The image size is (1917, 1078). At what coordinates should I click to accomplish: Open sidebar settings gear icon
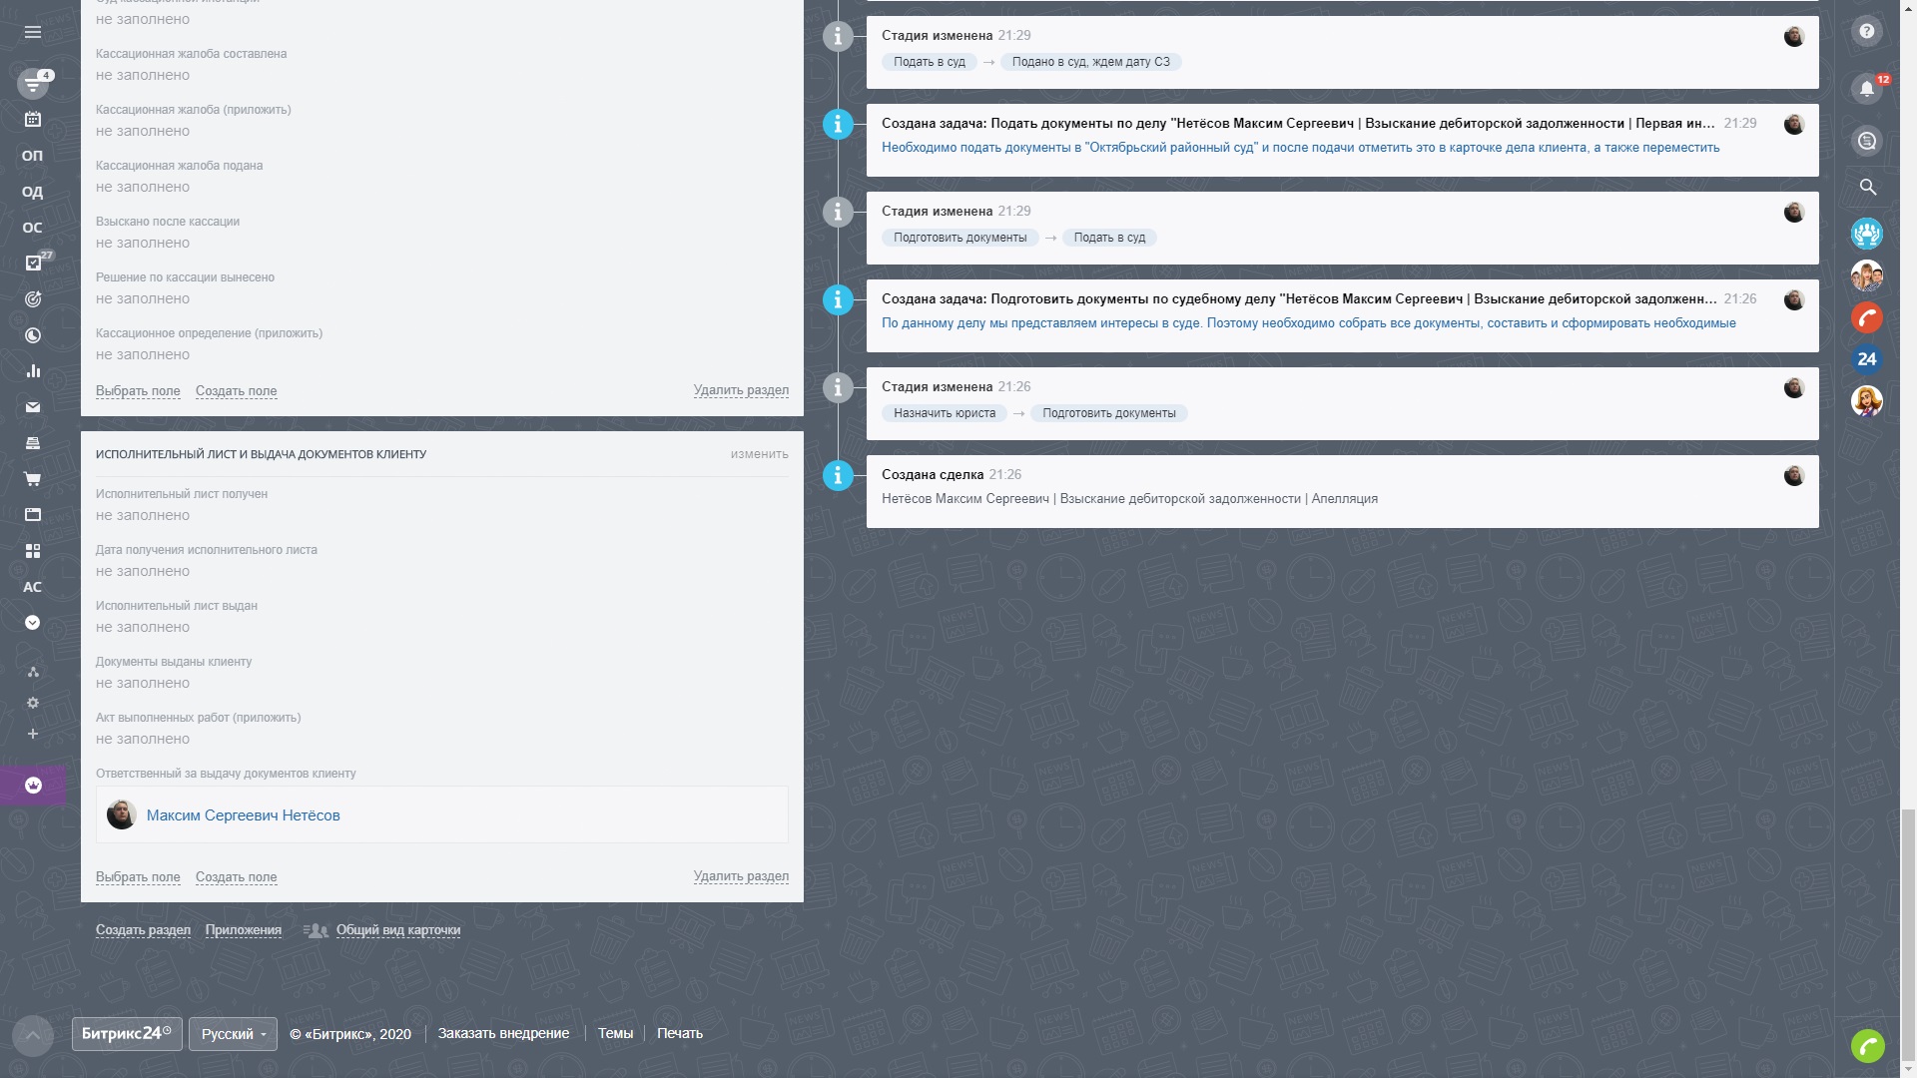coord(33,703)
